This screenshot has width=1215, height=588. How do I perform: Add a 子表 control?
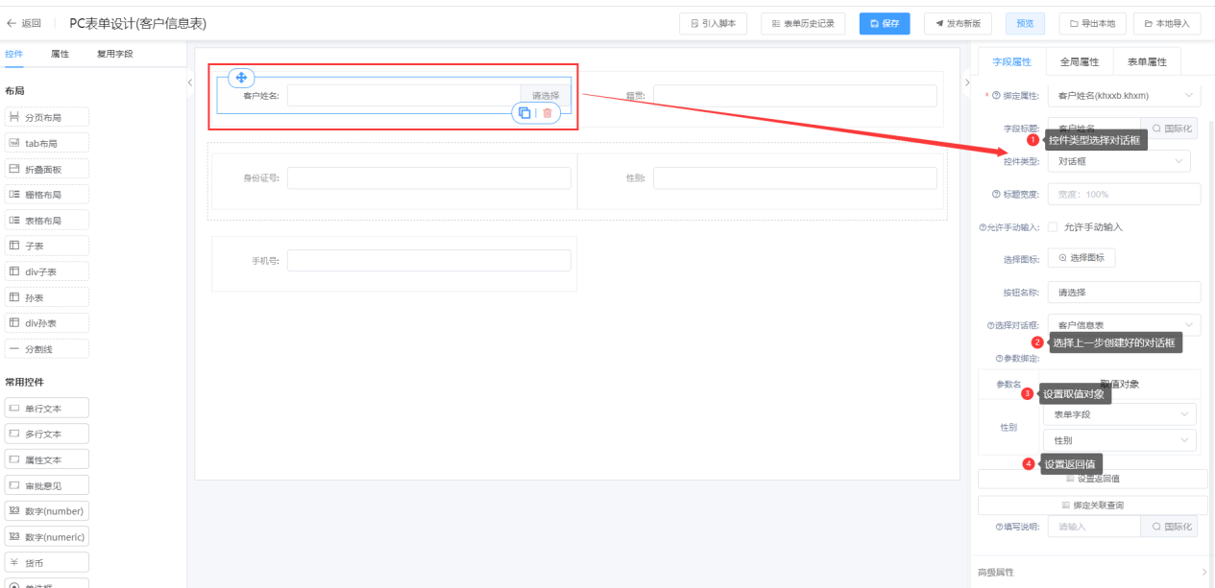[47, 247]
